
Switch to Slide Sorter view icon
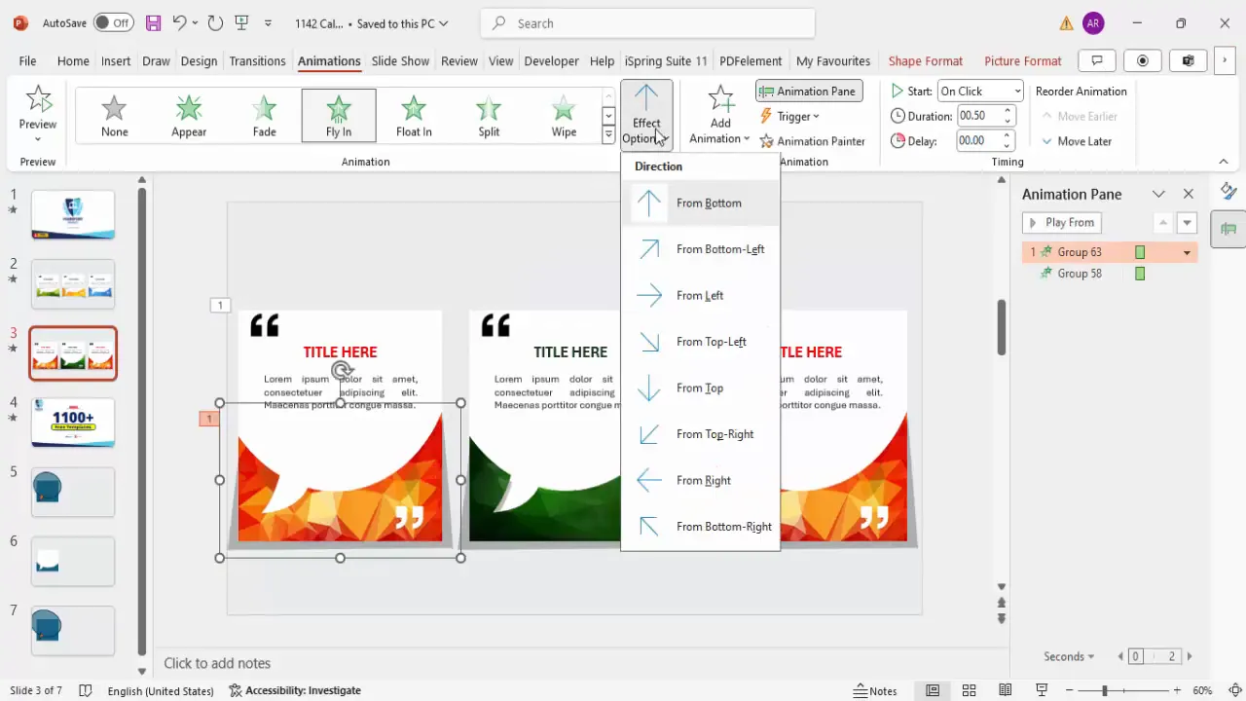tap(969, 690)
